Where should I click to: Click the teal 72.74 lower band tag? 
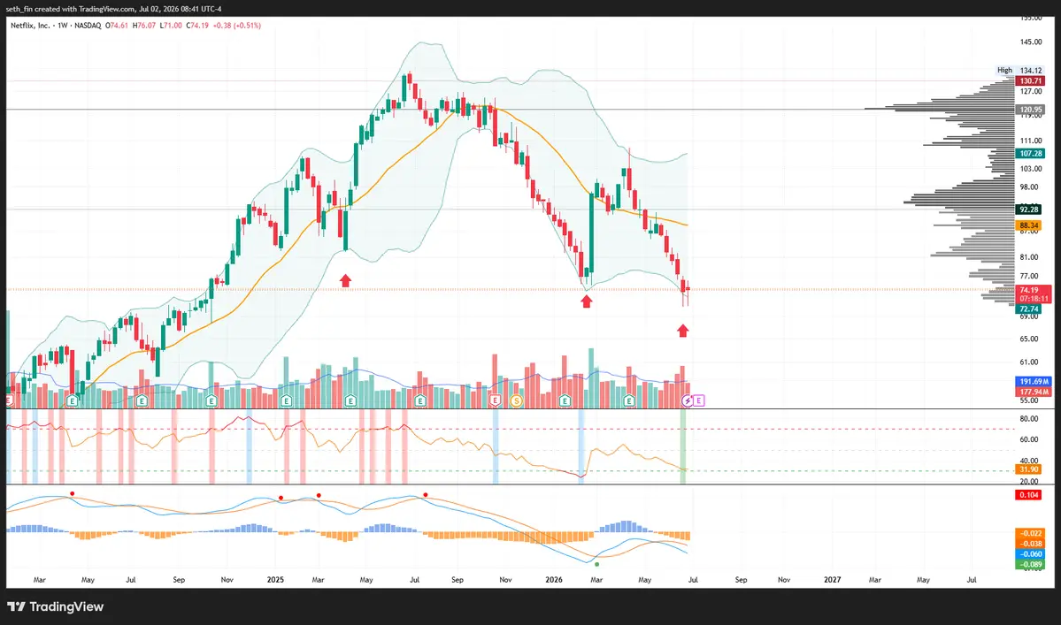1028,309
